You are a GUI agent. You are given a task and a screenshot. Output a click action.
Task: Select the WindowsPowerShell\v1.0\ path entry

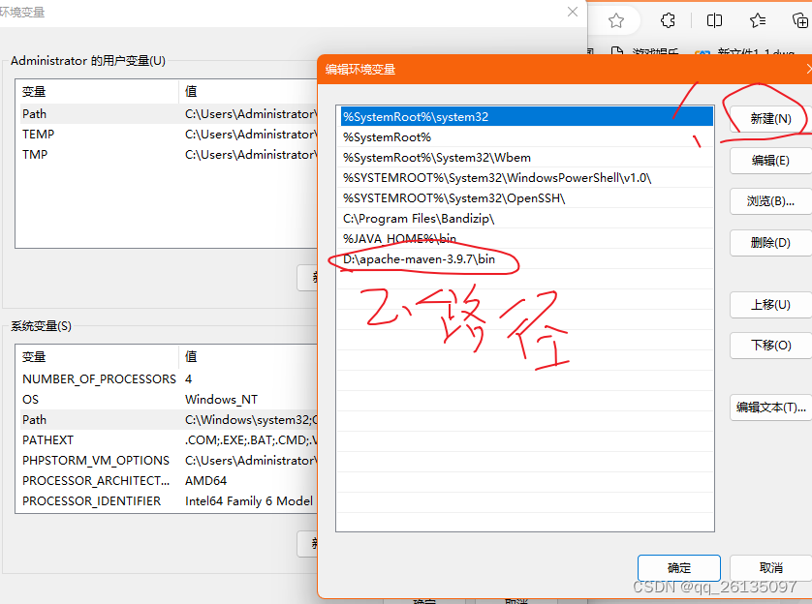coord(527,178)
